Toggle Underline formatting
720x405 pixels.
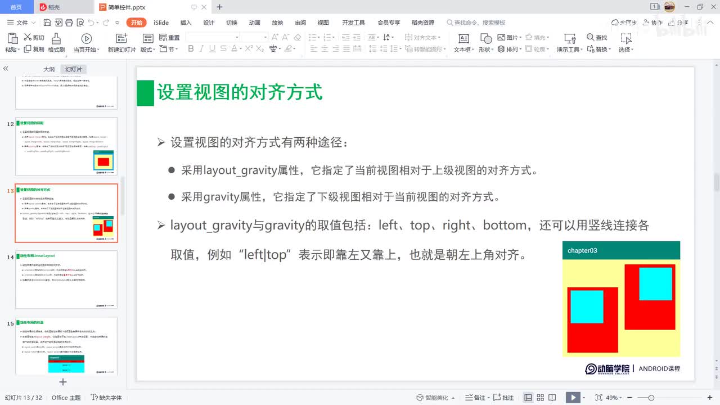[x=212, y=49]
